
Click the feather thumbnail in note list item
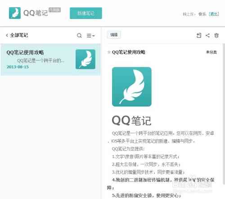[85, 59]
